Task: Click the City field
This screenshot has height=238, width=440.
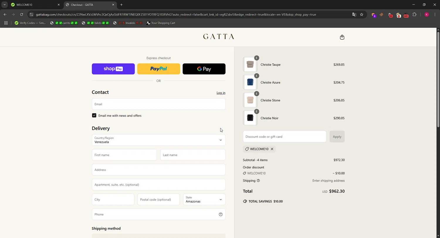Action: point(113,199)
